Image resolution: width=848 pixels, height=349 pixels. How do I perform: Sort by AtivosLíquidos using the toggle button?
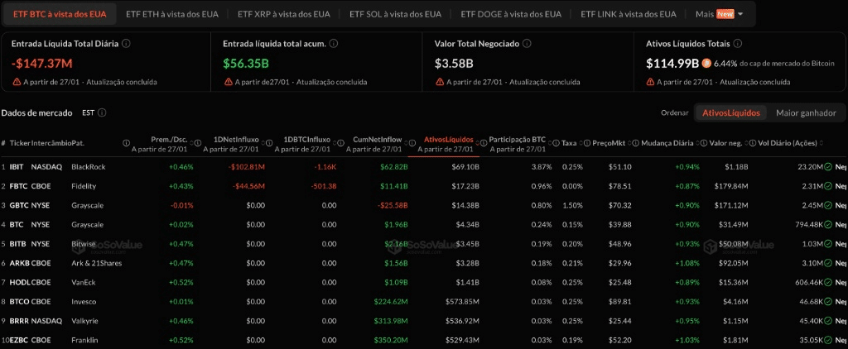coord(730,113)
